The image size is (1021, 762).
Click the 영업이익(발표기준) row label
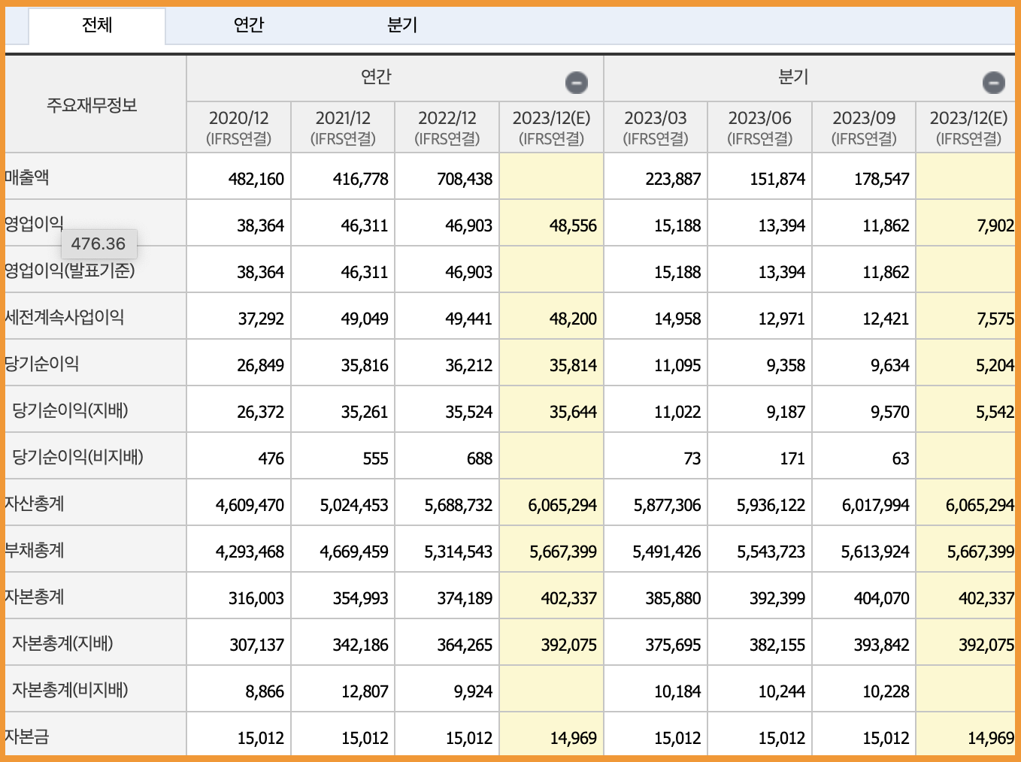coord(70,271)
